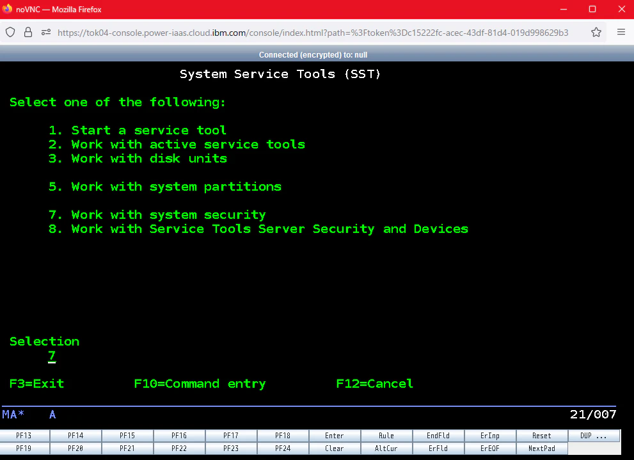Minimize the Firefox window

click(x=563, y=9)
